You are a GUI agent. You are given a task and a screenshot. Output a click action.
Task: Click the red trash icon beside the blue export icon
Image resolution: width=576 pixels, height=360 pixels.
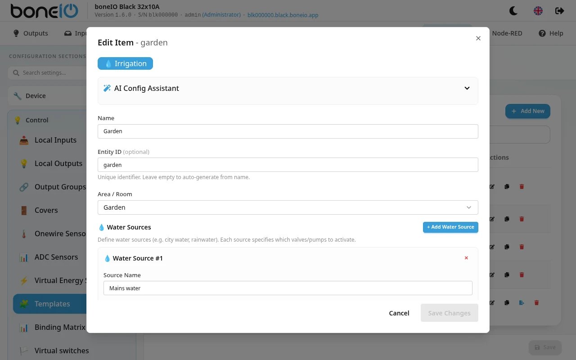point(536,303)
